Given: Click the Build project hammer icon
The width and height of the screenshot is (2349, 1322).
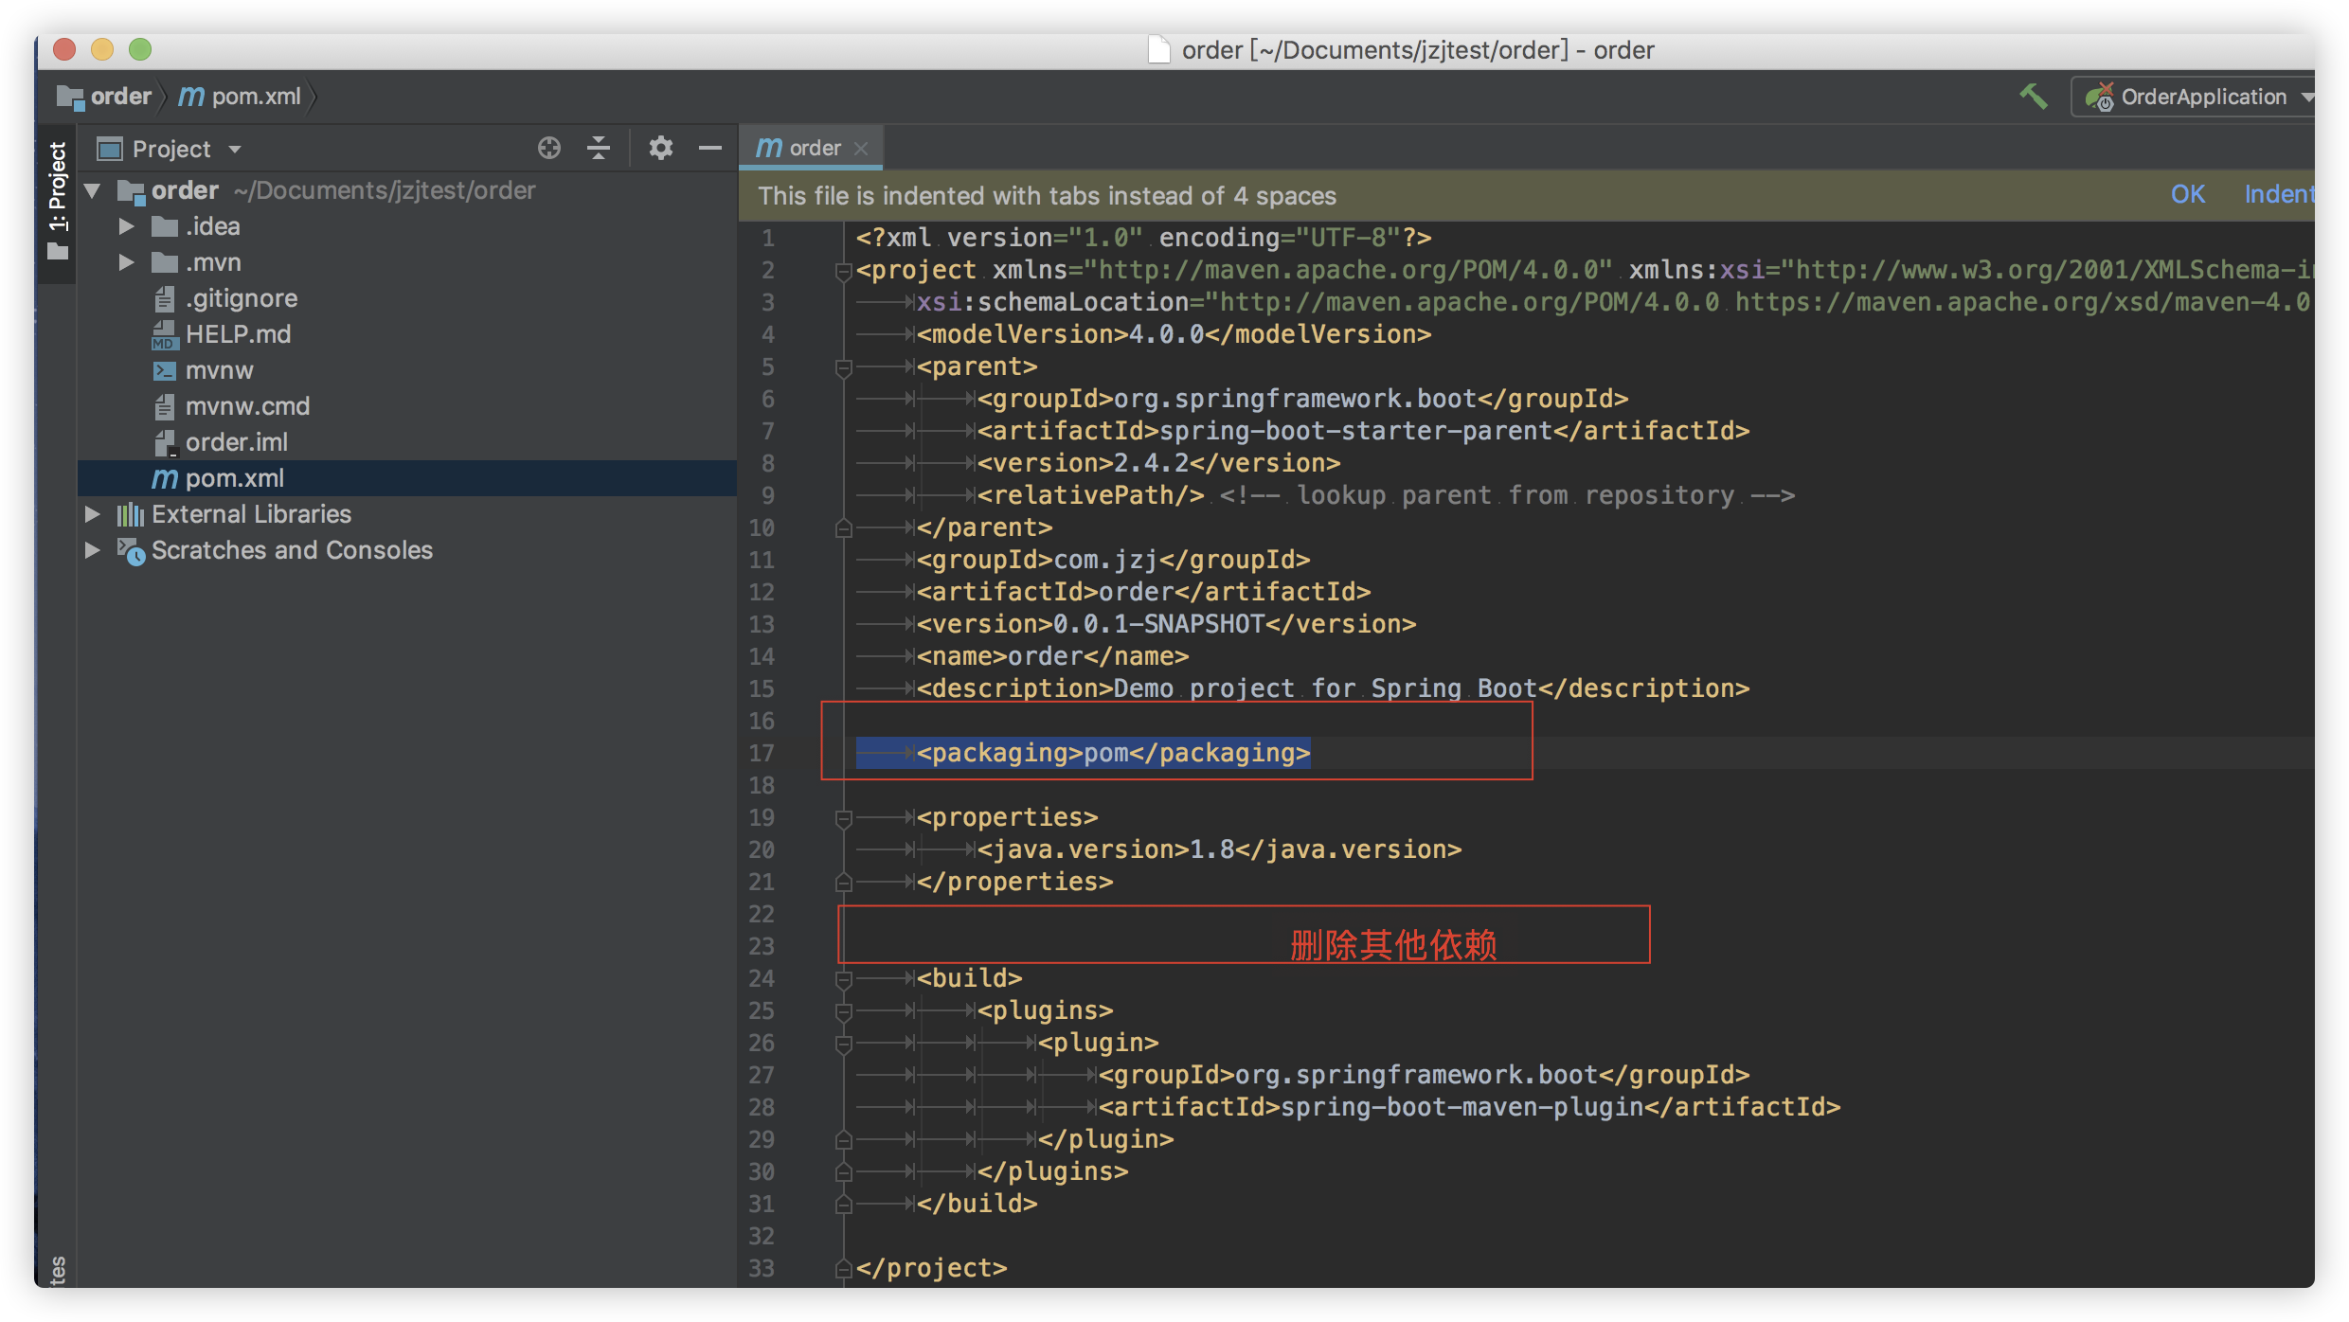Looking at the screenshot, I should coord(2032,96).
